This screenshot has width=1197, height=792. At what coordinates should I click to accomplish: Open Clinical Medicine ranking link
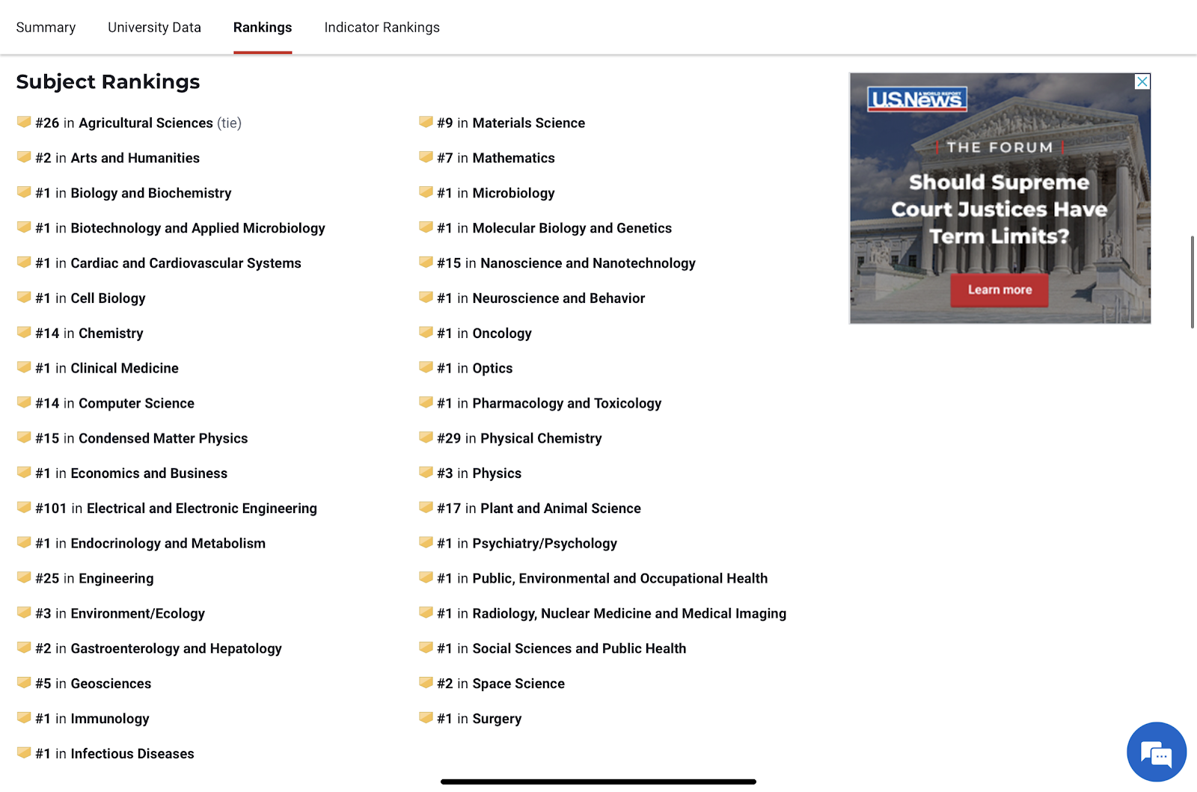coord(125,368)
